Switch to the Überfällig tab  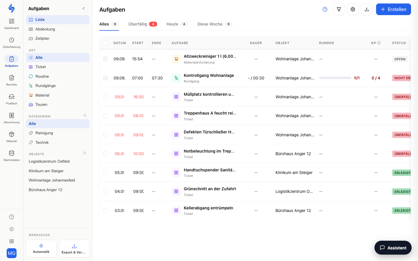pyautogui.click(x=143, y=24)
